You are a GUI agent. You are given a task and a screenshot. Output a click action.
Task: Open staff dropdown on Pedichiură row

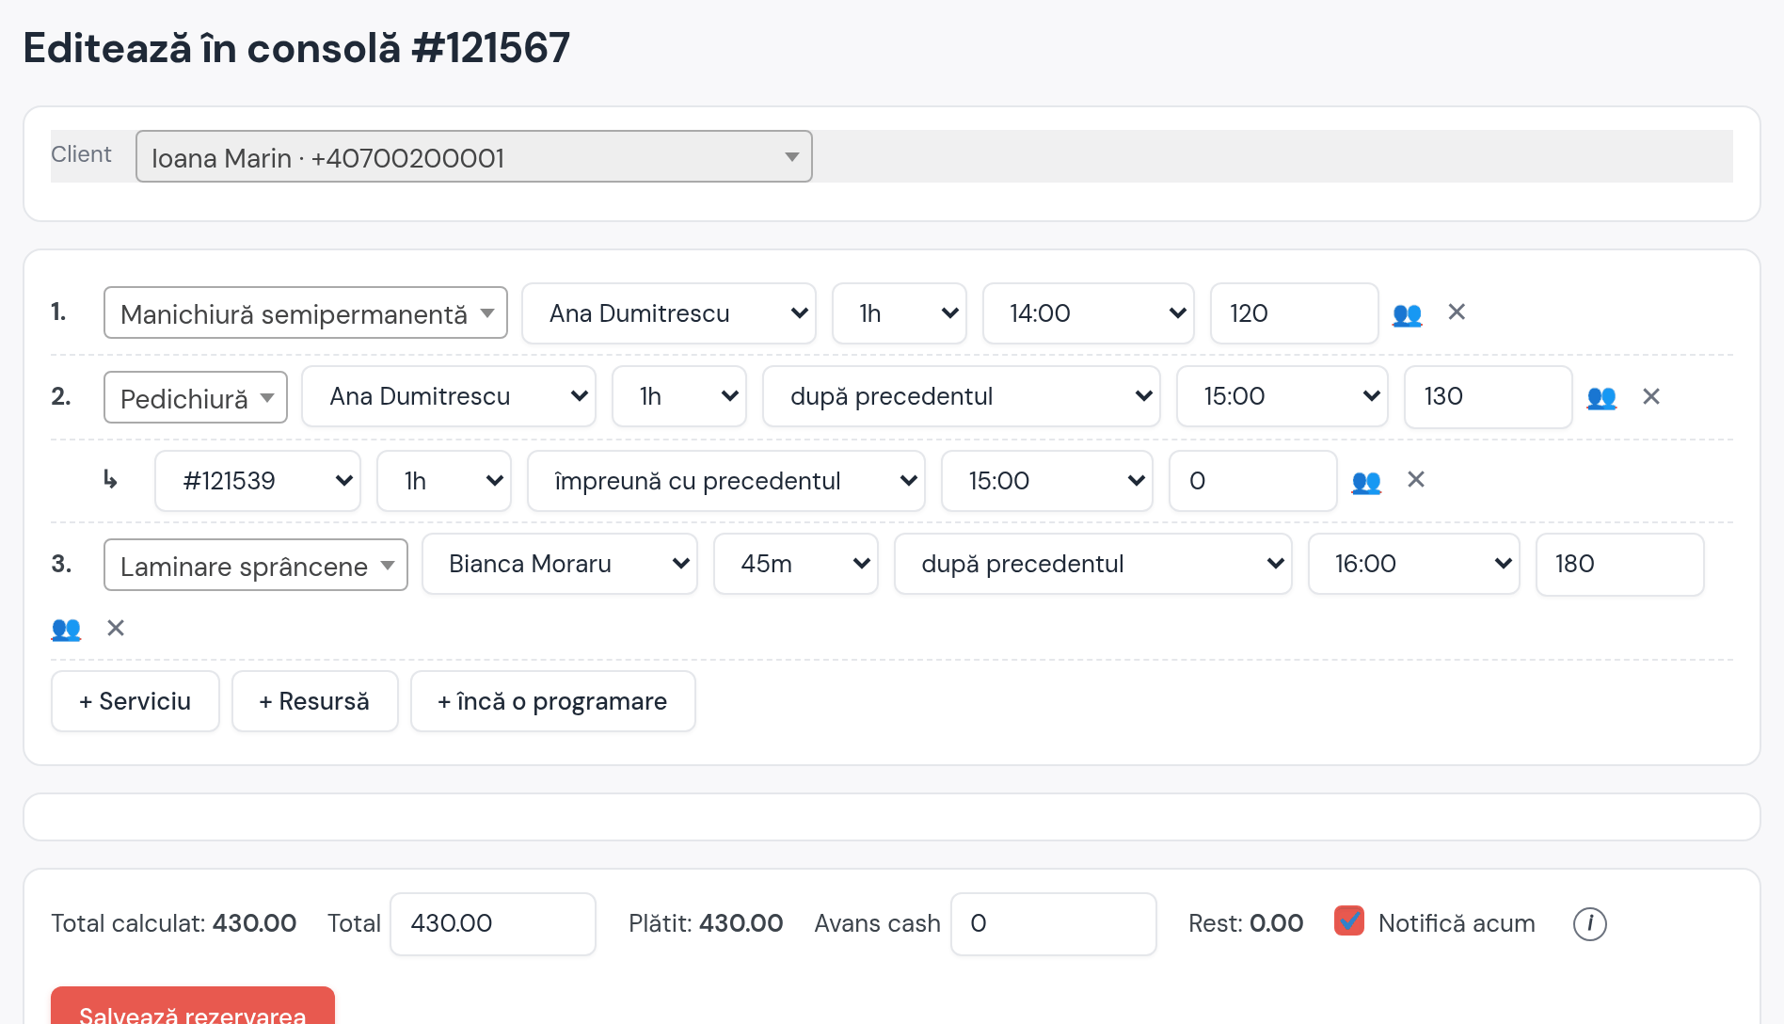[449, 396]
